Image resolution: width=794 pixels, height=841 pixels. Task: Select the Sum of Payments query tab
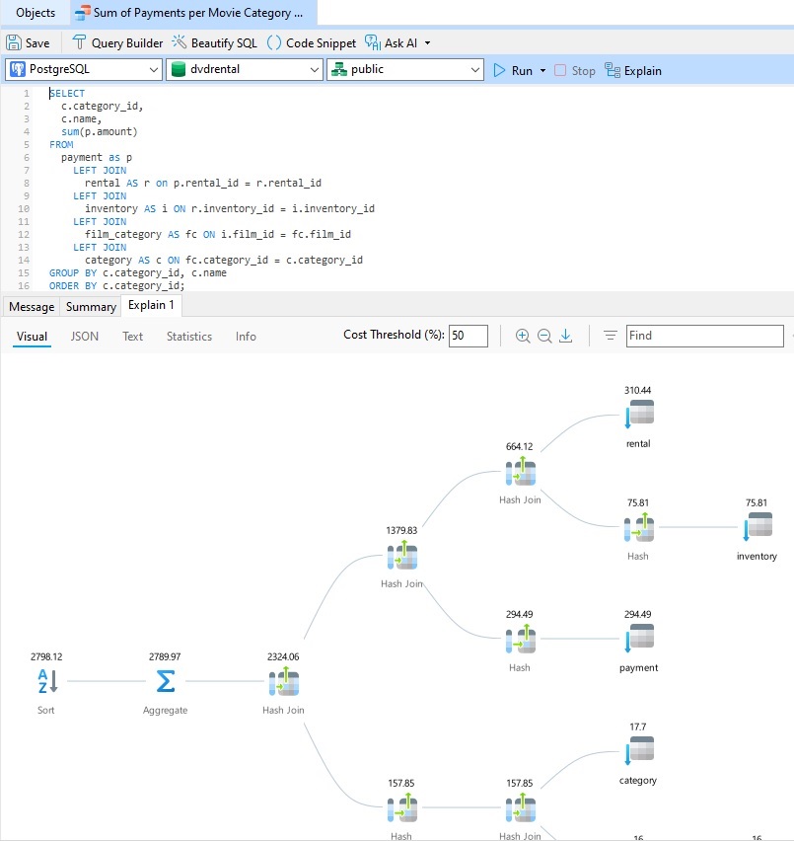[193, 12]
